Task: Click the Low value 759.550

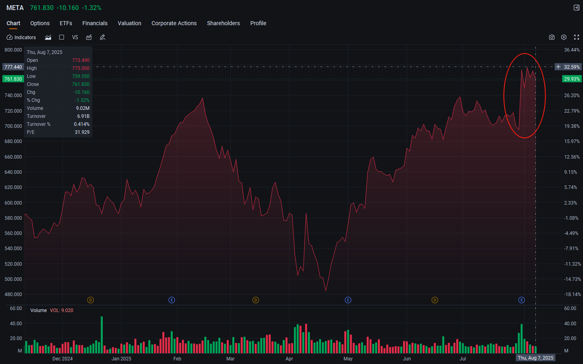Action: [81, 76]
